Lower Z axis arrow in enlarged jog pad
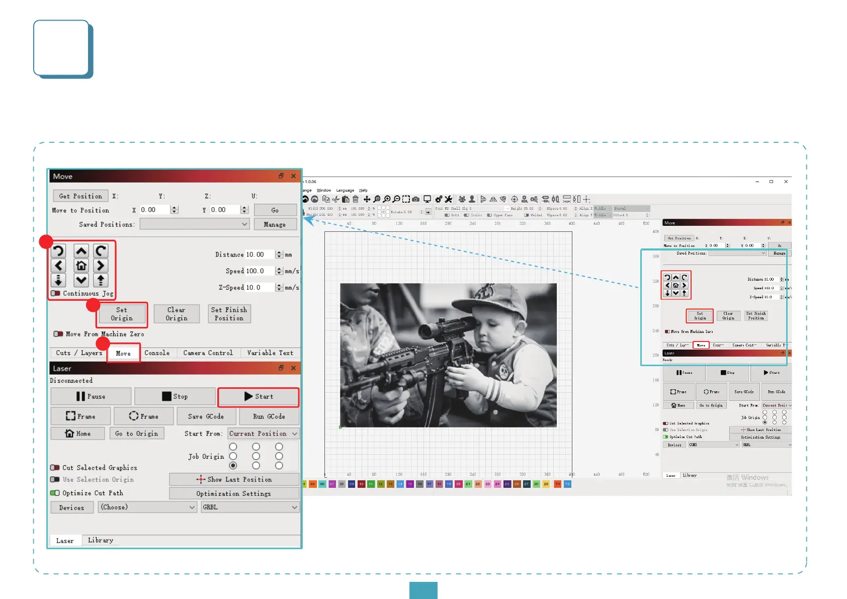This screenshot has height=599, width=847. [59, 280]
